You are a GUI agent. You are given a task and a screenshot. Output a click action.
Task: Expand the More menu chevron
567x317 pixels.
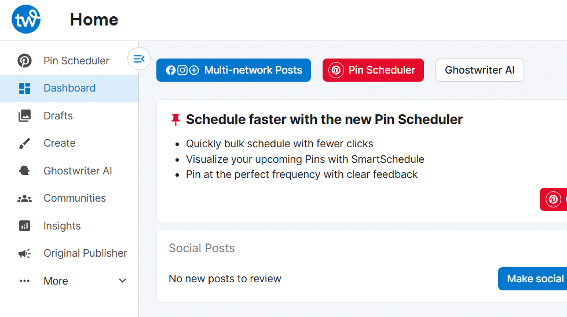123,280
